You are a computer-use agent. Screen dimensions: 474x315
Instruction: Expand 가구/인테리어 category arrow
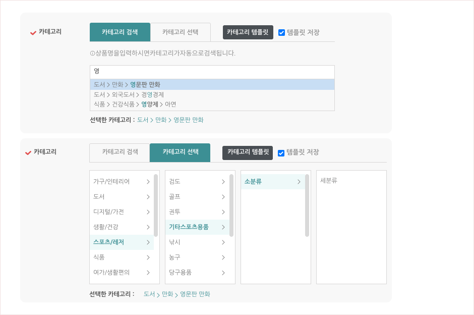pos(148,182)
